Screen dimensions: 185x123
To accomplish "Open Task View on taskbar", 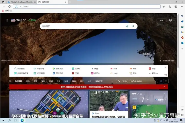I will 16,120.
